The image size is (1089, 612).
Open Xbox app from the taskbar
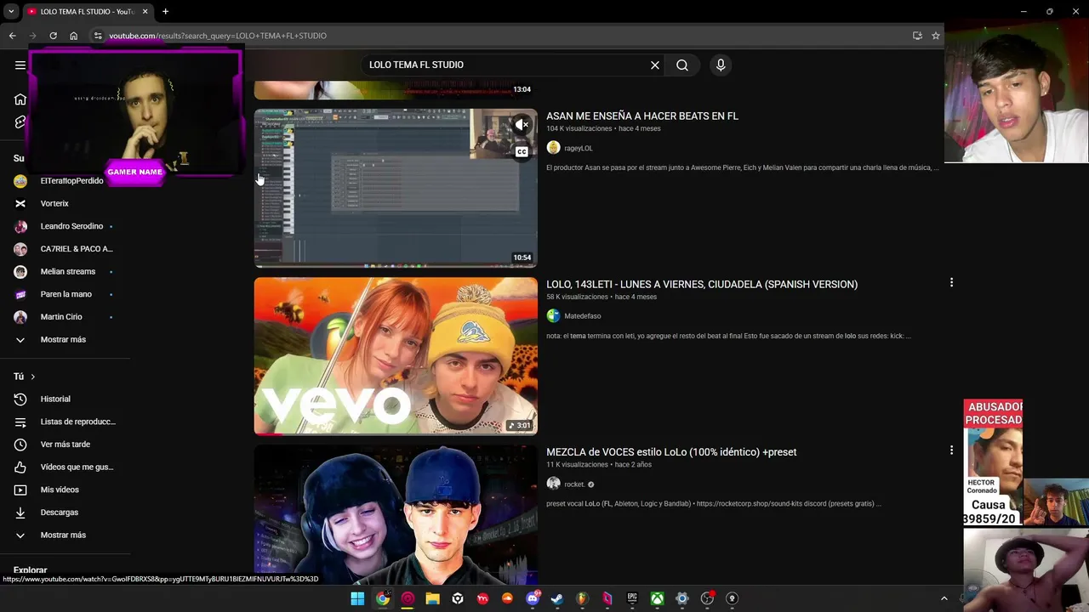[x=657, y=598]
